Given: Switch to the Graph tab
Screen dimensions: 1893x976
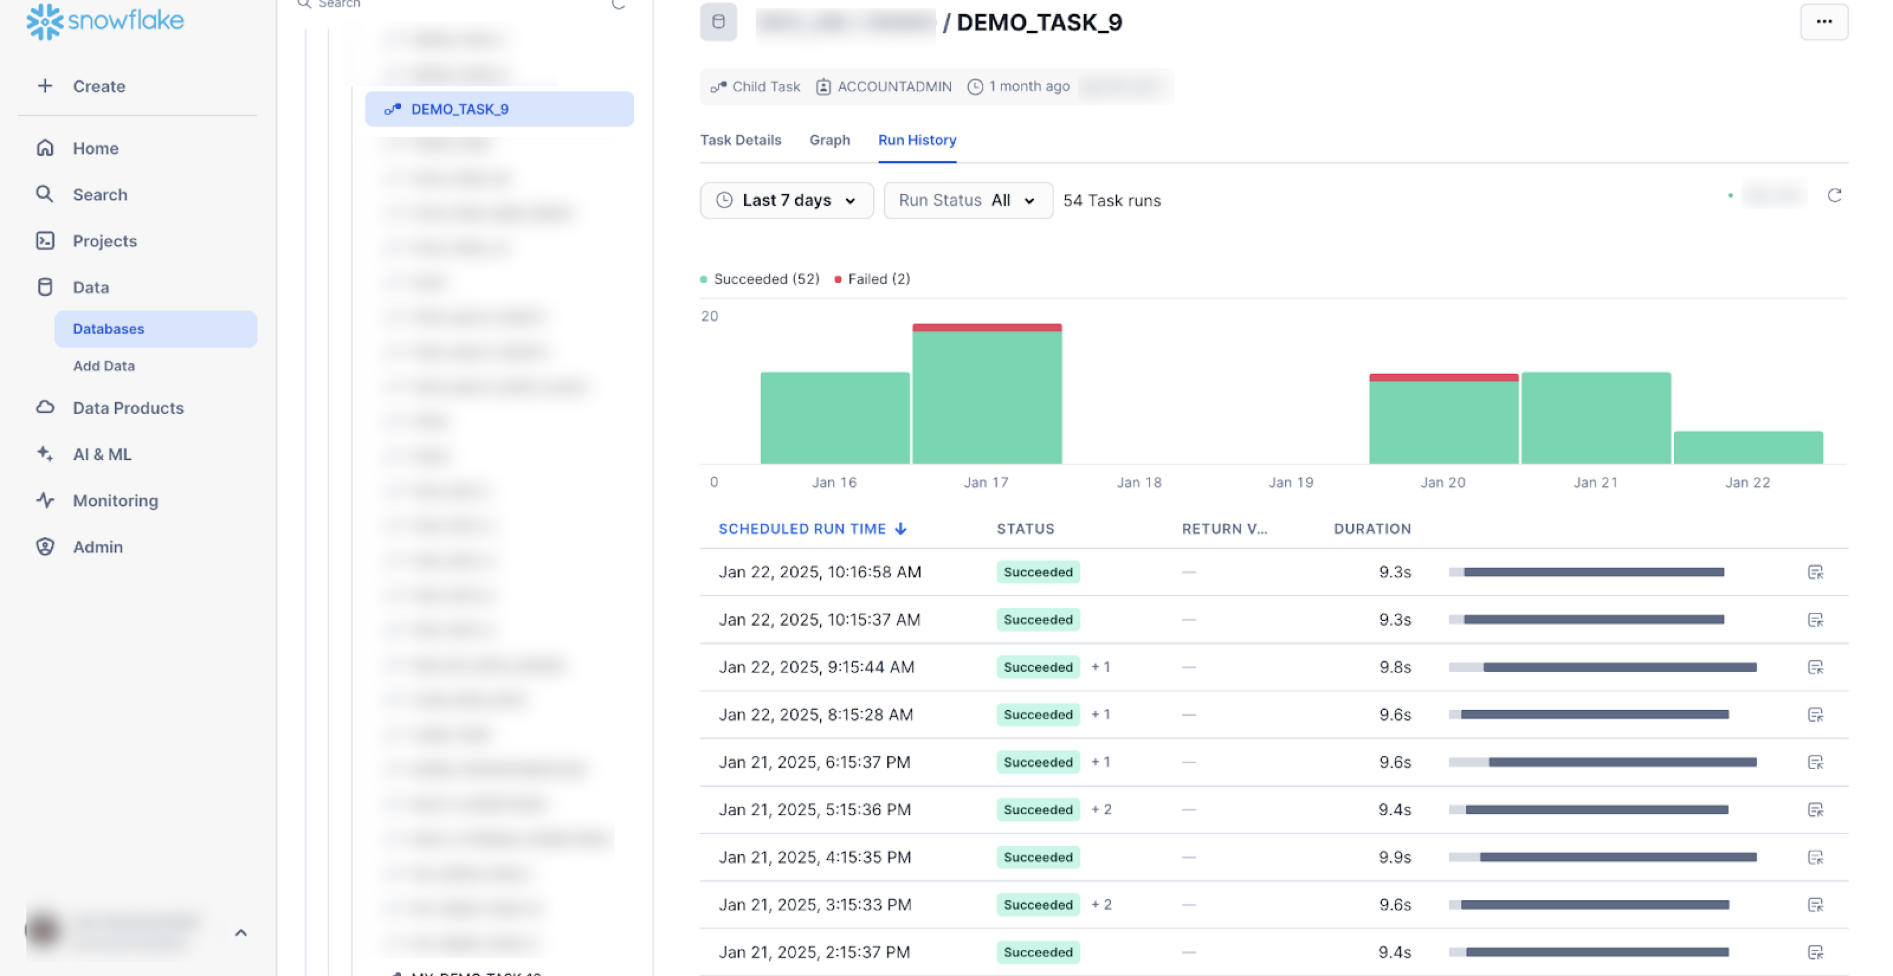Looking at the screenshot, I should 829,140.
